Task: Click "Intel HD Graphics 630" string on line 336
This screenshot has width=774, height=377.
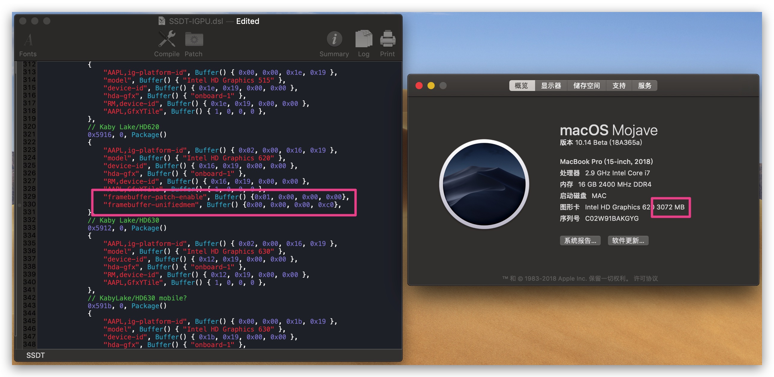Action: pos(229,251)
